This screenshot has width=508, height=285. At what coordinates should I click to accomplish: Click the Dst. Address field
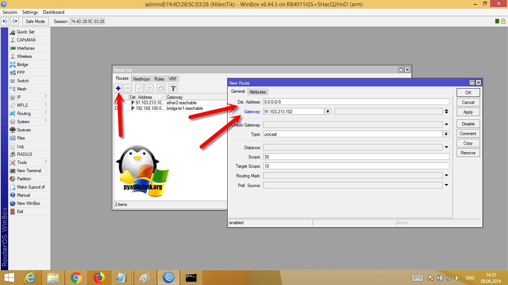356,102
